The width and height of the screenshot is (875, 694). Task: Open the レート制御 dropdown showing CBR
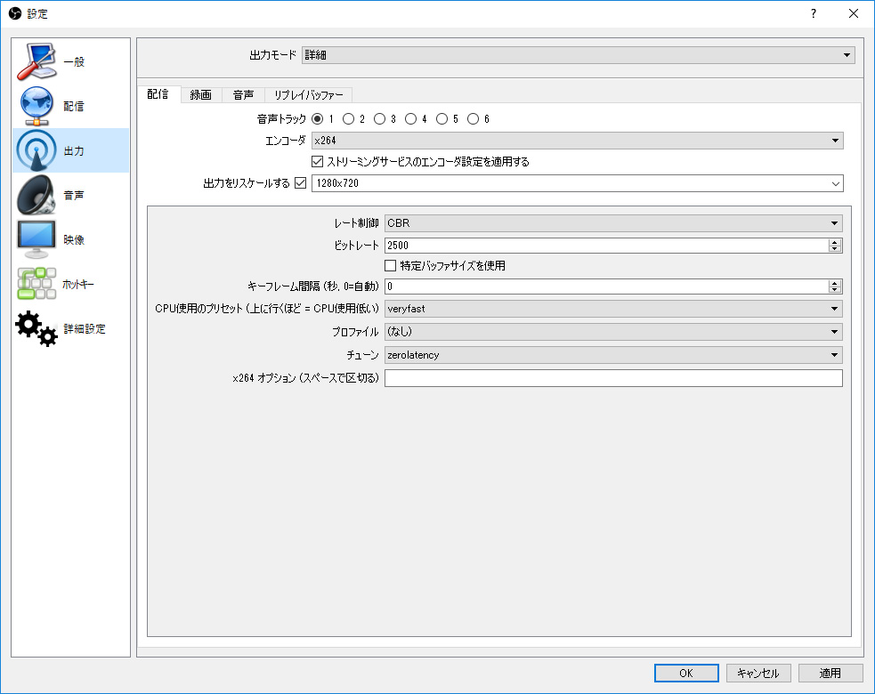[x=613, y=223]
